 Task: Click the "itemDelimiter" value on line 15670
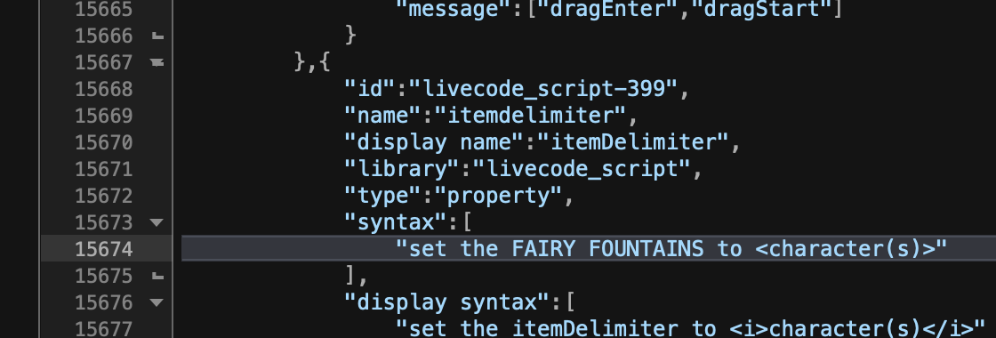click(x=633, y=142)
